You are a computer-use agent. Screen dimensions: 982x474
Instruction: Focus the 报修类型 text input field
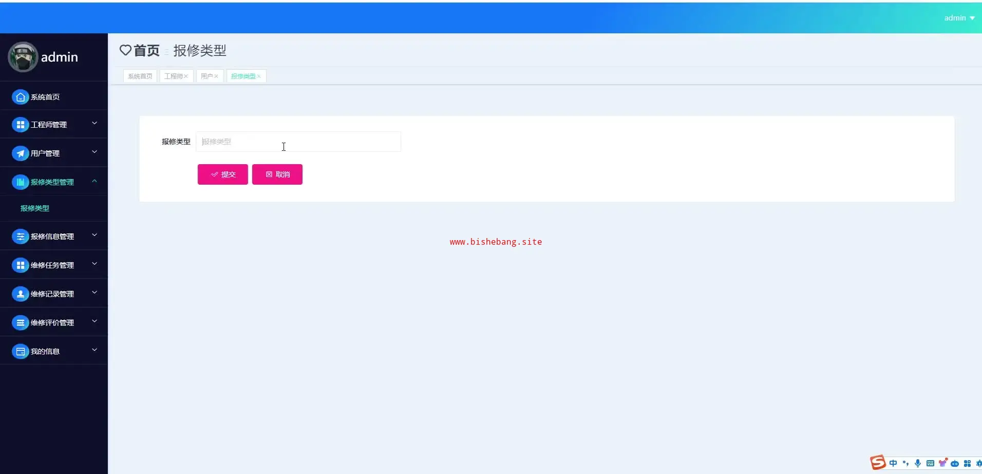tap(298, 142)
